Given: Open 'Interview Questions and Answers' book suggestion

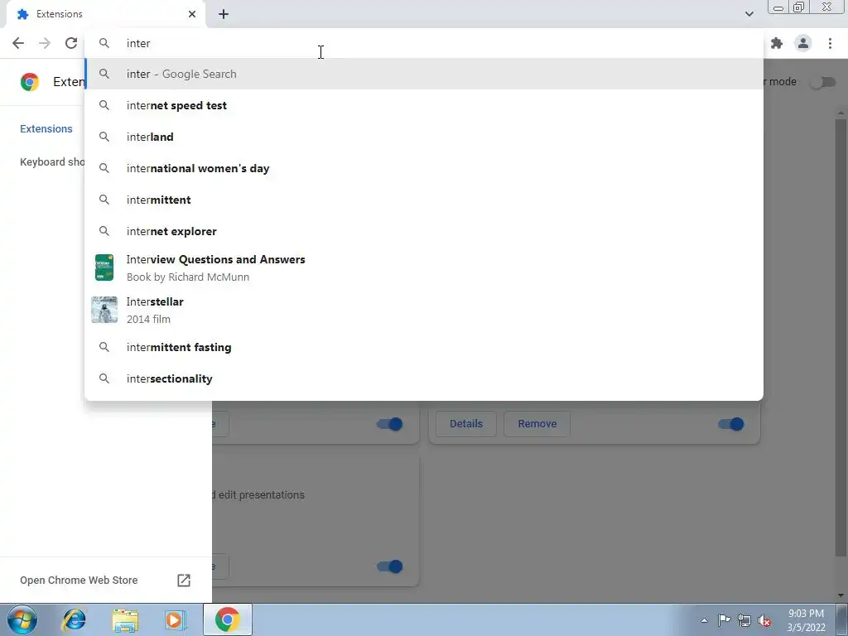Looking at the screenshot, I should pos(423,267).
